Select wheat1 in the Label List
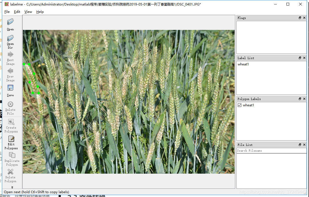This screenshot has height=197, width=309. (243, 64)
